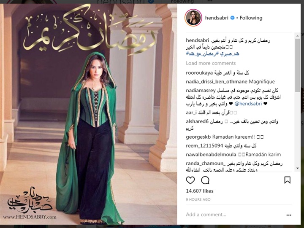Image resolution: width=304 pixels, height=228 pixels.
Task: View the 14,607 likes list
Action: (x=200, y=191)
